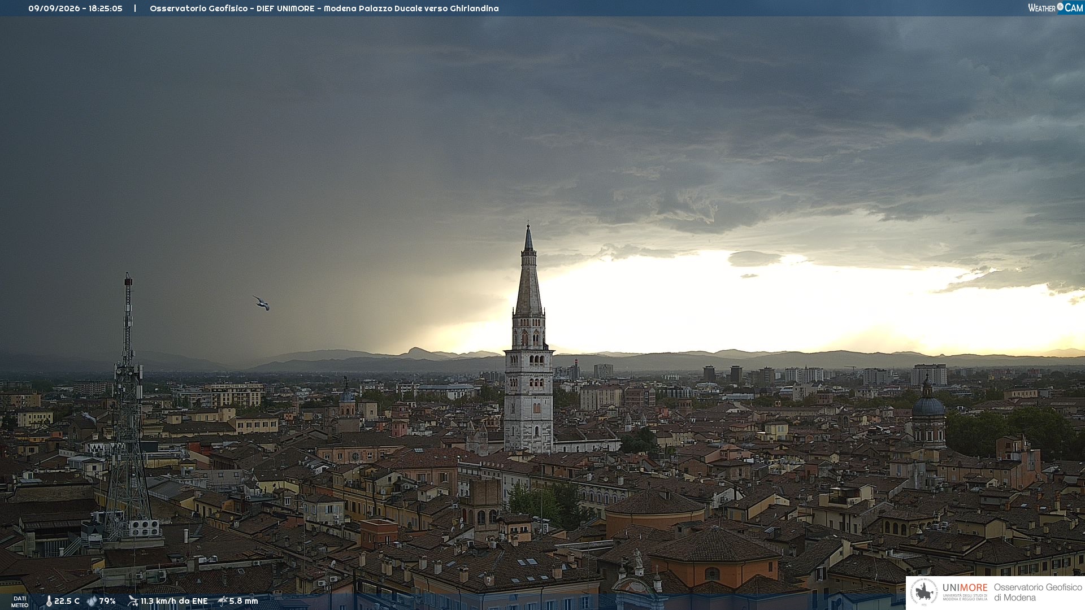Click the thermometer temperature icon
Image resolution: width=1085 pixels, height=610 pixels.
point(49,601)
